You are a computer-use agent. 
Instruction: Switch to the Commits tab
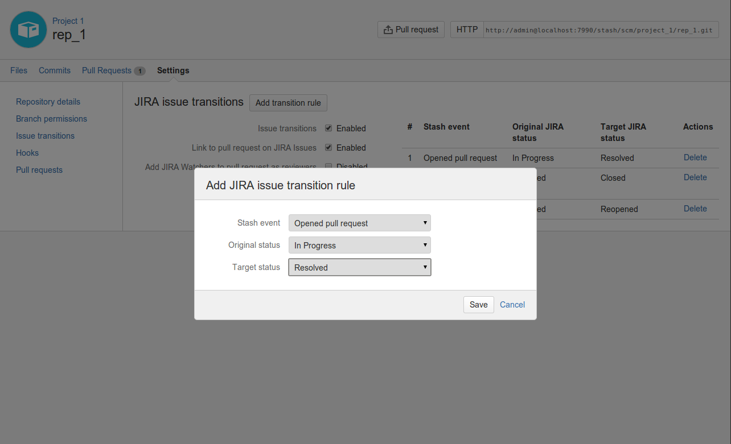click(x=55, y=70)
